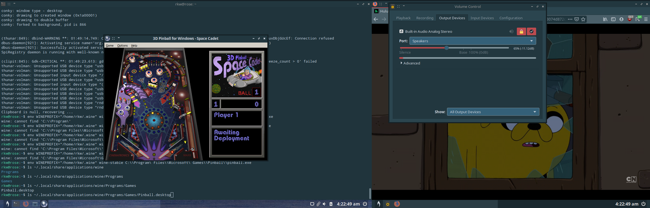This screenshot has width=650, height=208.
Task: Click the Pinball window app icon
Action: 107,38
